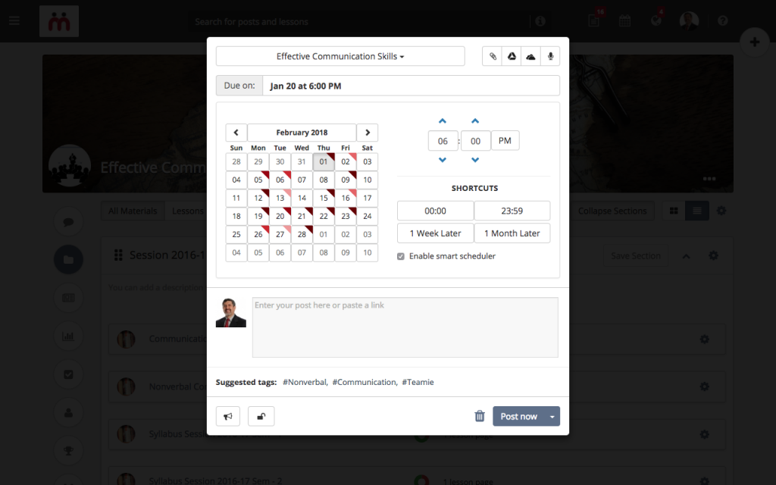Delete the post with trash icon
This screenshot has height=485, width=776.
click(480, 416)
